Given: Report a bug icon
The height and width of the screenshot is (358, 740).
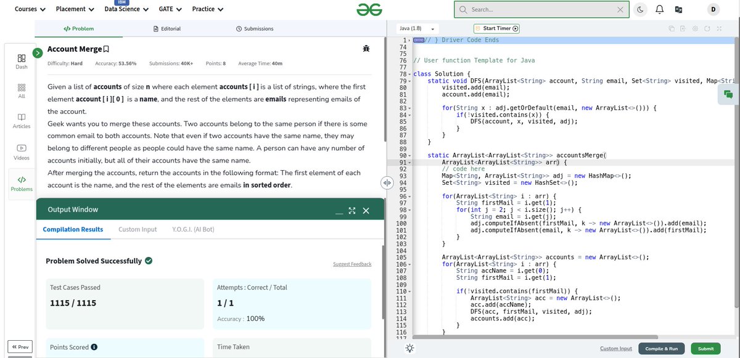Looking at the screenshot, I should tap(366, 49).
